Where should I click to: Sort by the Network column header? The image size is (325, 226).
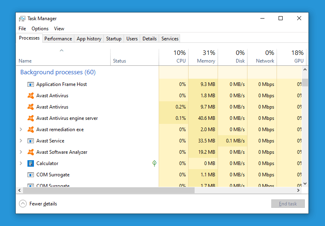tap(262, 57)
